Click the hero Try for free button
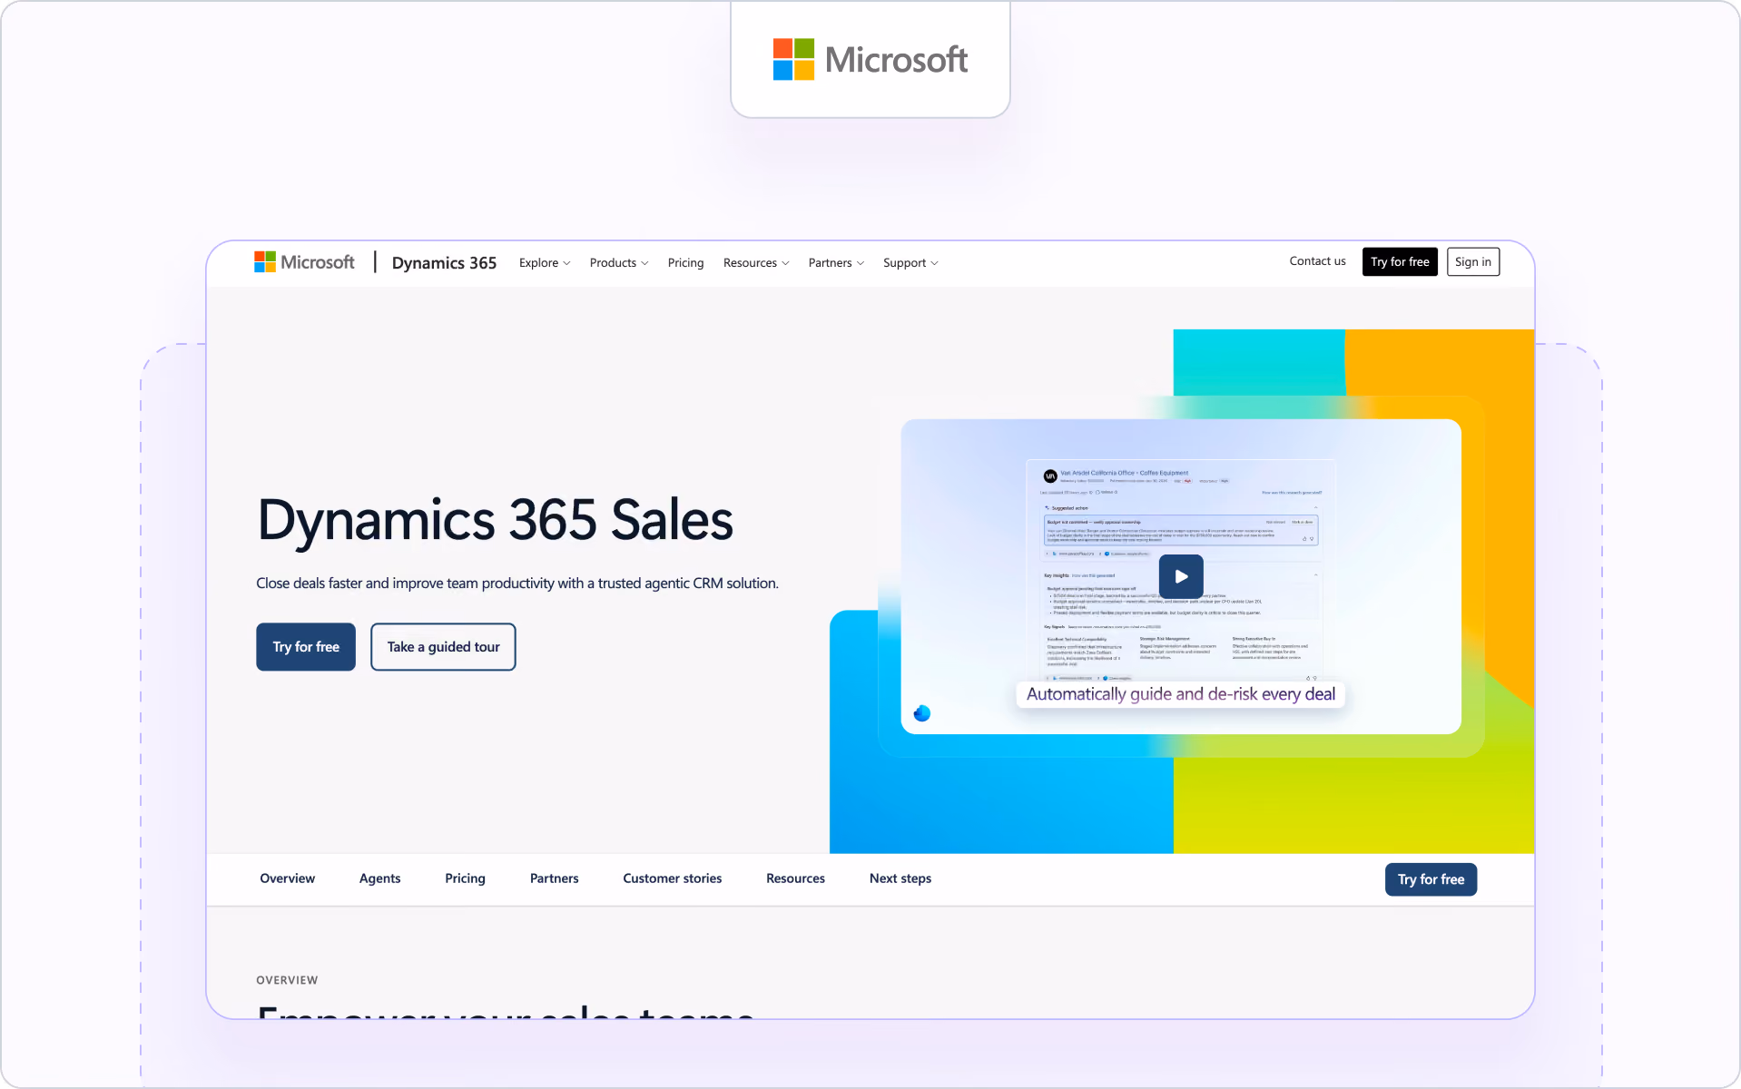This screenshot has width=1741, height=1089. click(x=306, y=647)
